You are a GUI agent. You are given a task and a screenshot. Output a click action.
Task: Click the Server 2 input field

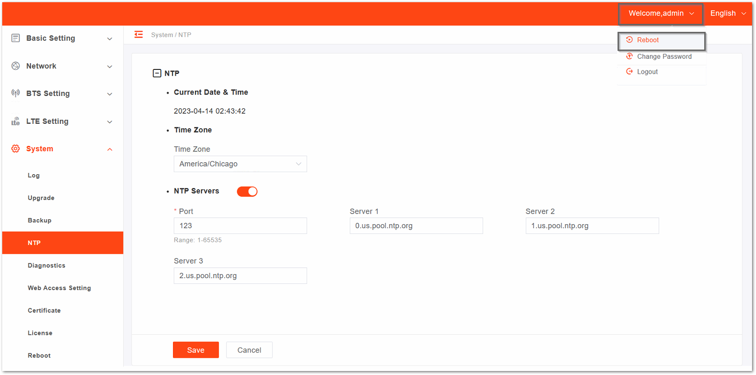pyautogui.click(x=592, y=226)
